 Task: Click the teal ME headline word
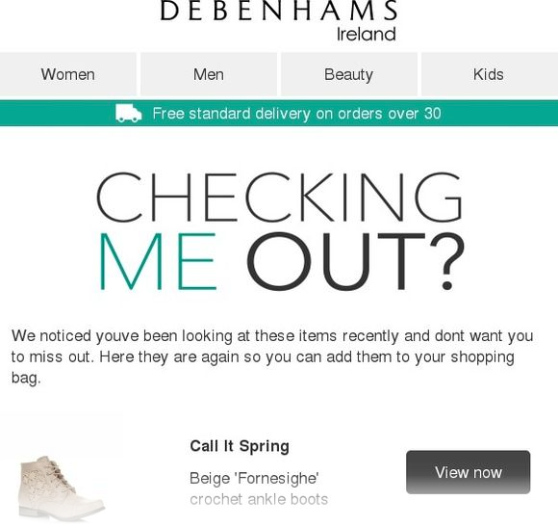[x=158, y=261]
